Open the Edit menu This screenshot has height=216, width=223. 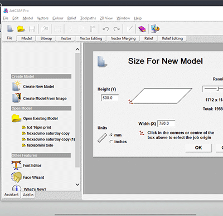pyautogui.click(x=16, y=18)
